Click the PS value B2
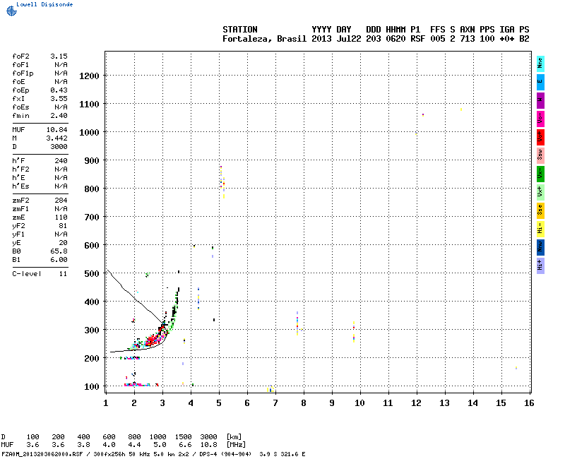The width and height of the screenshot is (565, 459). pyautogui.click(x=524, y=39)
